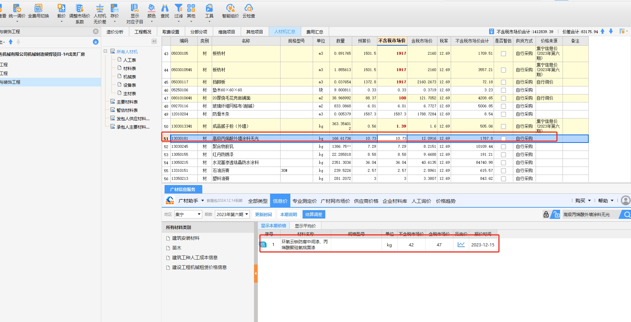Toggle 是否暂估 checkbox for 垫木60×60×60
Screen dimensions: 631x322
(503, 90)
